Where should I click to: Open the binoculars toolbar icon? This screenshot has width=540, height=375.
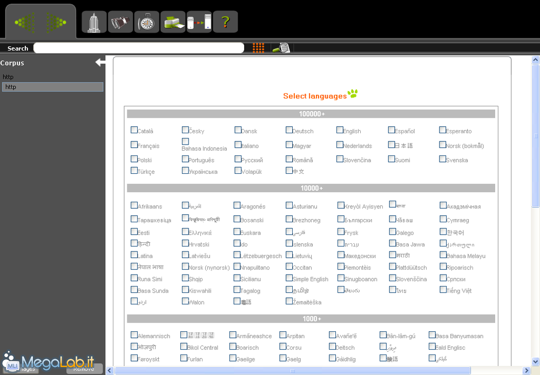point(120,22)
